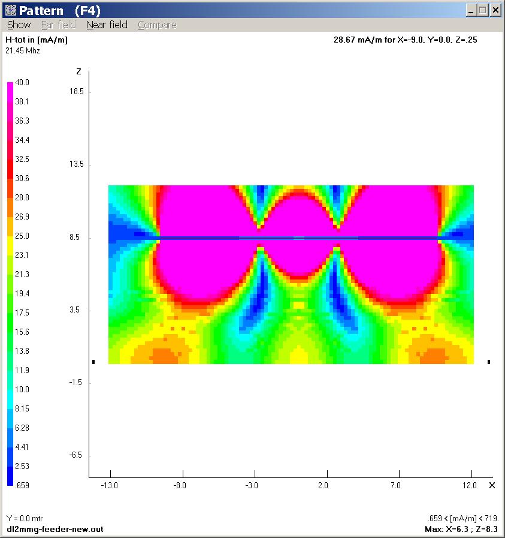Click the left black ground marker
The image size is (505, 538).
[x=93, y=362]
